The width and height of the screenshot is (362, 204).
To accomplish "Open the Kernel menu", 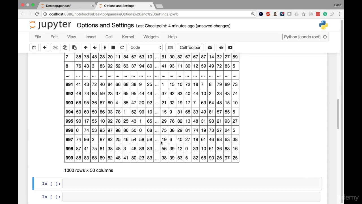I will point(128,37).
